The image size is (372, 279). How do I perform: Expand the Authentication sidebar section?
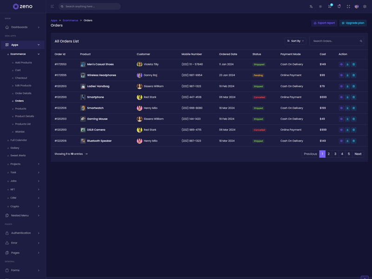pyautogui.click(x=23, y=233)
